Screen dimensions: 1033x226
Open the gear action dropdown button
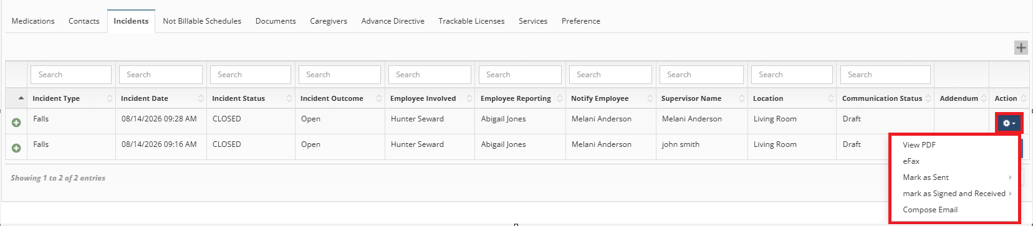tap(1009, 123)
